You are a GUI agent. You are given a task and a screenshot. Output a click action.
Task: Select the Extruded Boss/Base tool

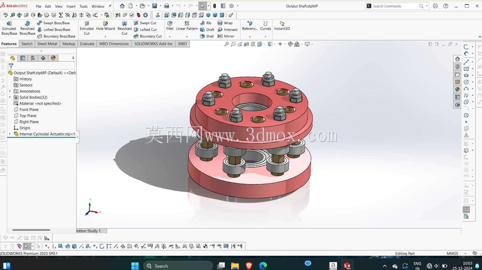pos(9,28)
